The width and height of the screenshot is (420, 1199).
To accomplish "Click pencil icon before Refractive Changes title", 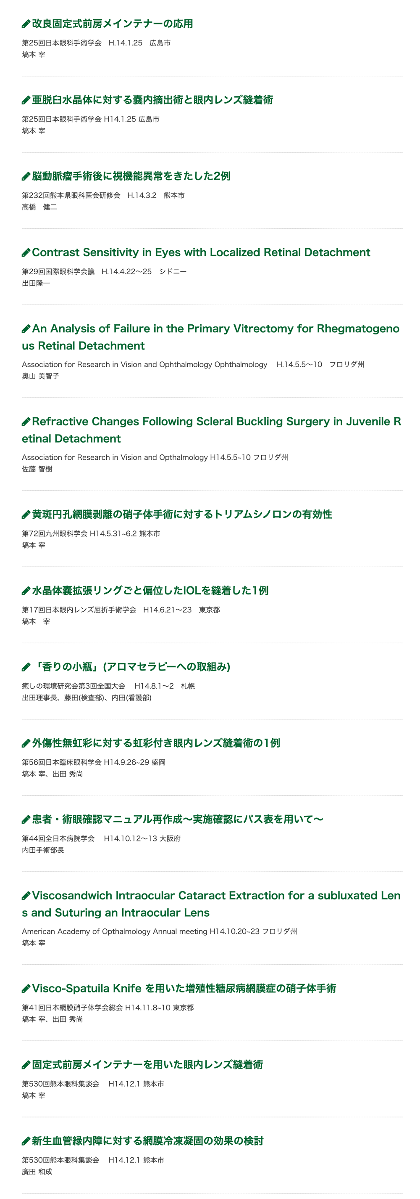I will pyautogui.click(x=26, y=422).
